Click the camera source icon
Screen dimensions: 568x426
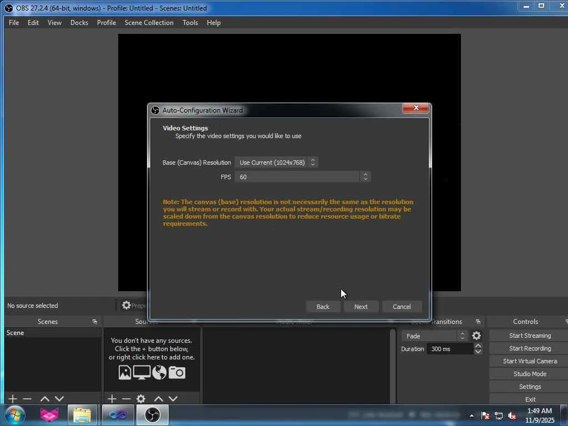tap(177, 372)
